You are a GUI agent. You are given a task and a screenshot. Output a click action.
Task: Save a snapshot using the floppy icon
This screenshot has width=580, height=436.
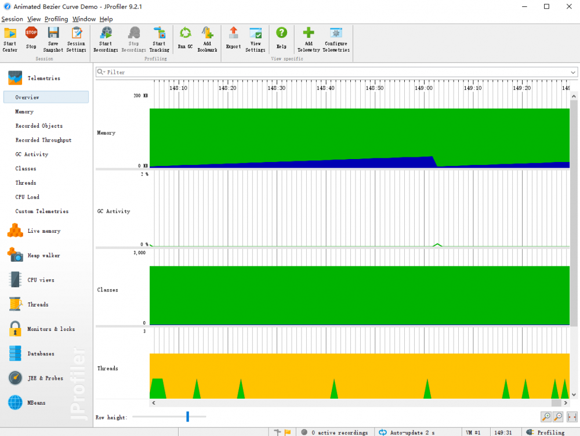click(x=53, y=38)
